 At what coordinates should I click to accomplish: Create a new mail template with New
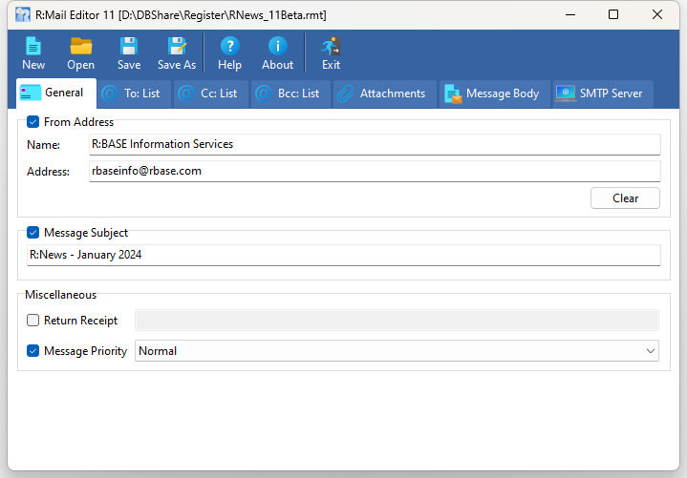click(x=33, y=53)
